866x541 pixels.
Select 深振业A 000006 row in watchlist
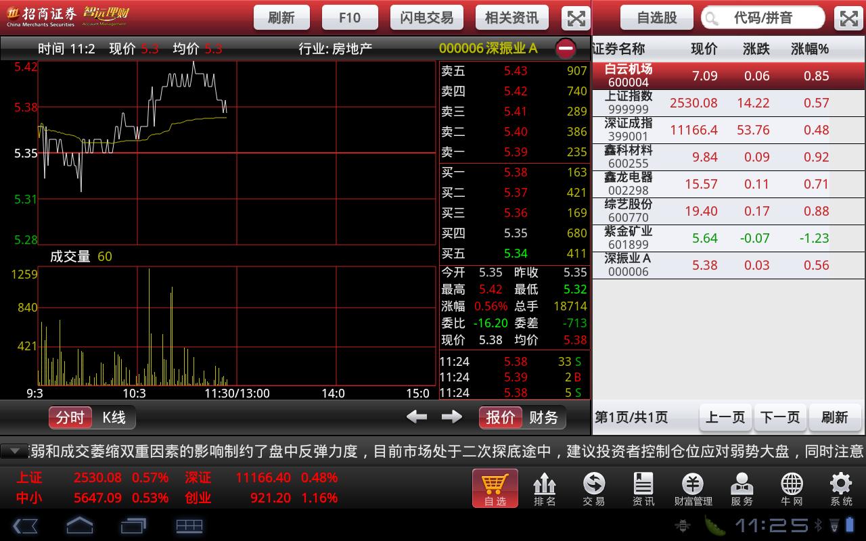(x=729, y=265)
